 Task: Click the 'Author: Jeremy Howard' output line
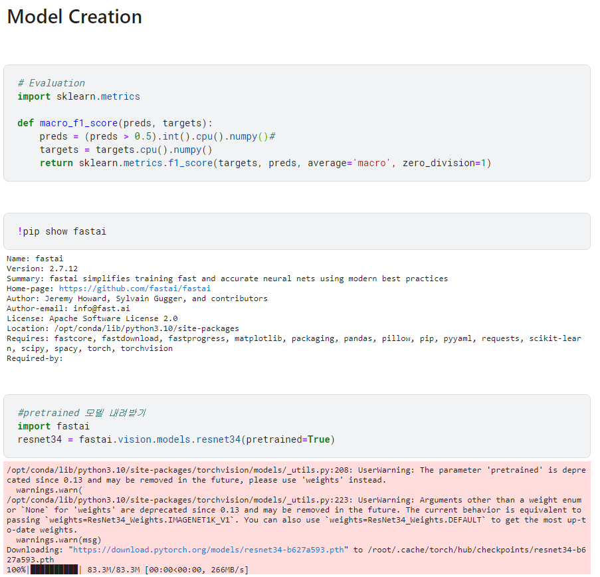point(137,298)
